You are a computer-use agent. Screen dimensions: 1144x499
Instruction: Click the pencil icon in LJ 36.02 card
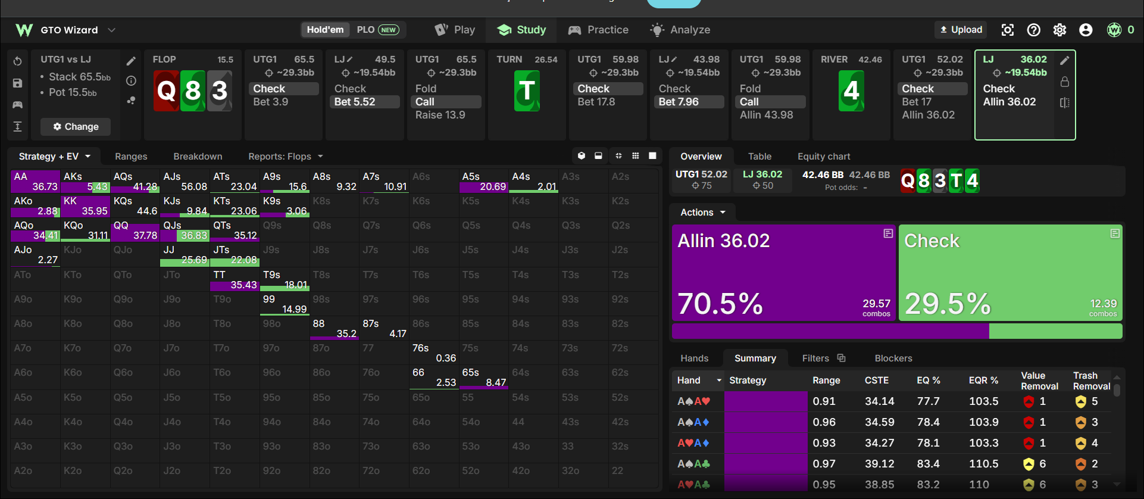pos(1065,60)
